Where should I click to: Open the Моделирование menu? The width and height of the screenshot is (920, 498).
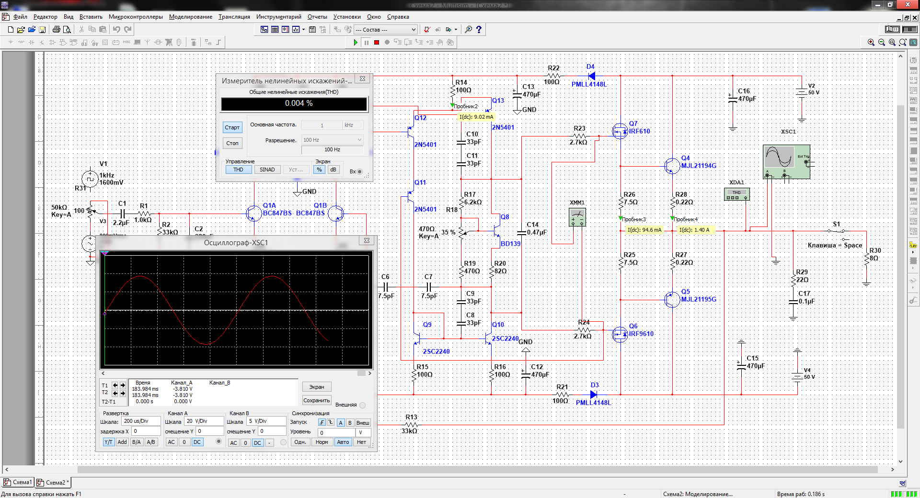[190, 17]
